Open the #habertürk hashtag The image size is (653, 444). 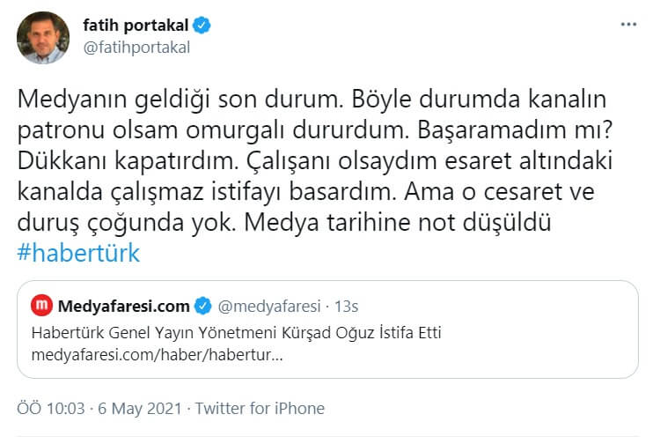pyautogui.click(x=78, y=253)
